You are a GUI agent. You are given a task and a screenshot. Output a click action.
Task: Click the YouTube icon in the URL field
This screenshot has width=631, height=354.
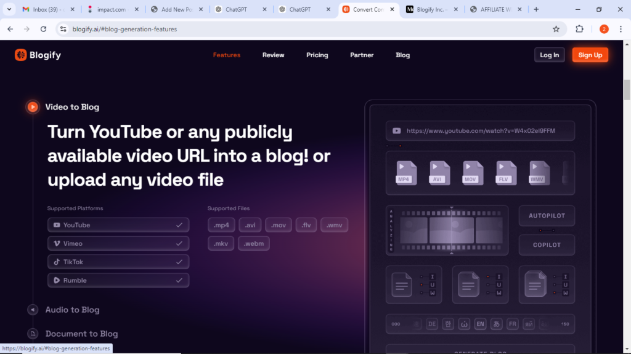[x=397, y=131]
